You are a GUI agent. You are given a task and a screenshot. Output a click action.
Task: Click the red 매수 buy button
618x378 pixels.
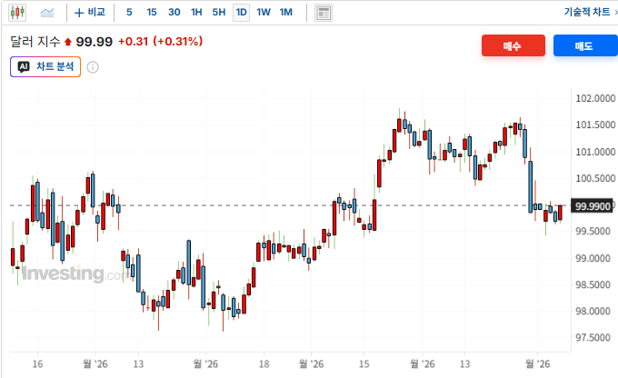513,45
